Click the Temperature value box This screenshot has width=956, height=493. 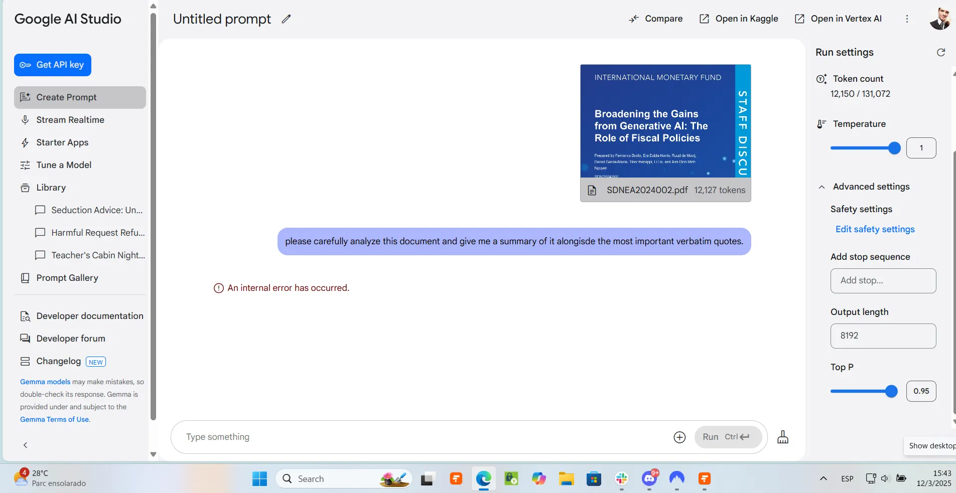[x=921, y=148]
